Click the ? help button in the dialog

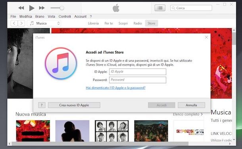(x=42, y=105)
